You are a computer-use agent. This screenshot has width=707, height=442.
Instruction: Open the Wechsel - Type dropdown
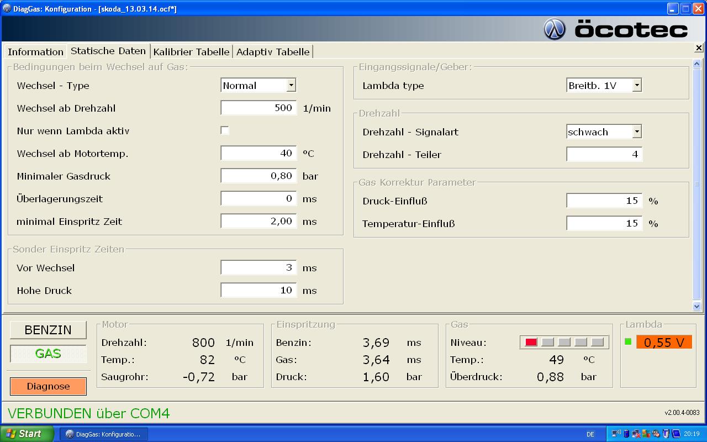click(x=291, y=86)
